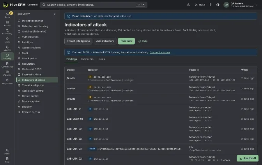Open the Help link beside Hunt now
The height and width of the screenshot is (165, 262).
[143, 41]
